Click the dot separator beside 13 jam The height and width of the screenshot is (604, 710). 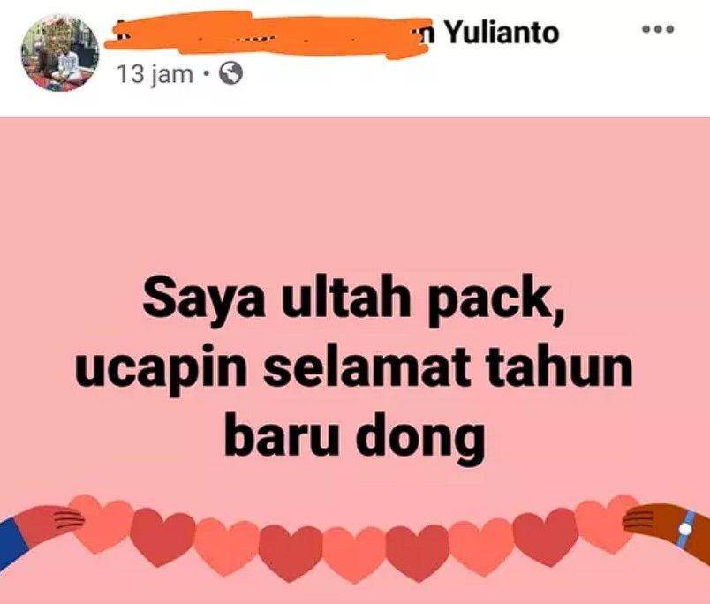point(206,74)
